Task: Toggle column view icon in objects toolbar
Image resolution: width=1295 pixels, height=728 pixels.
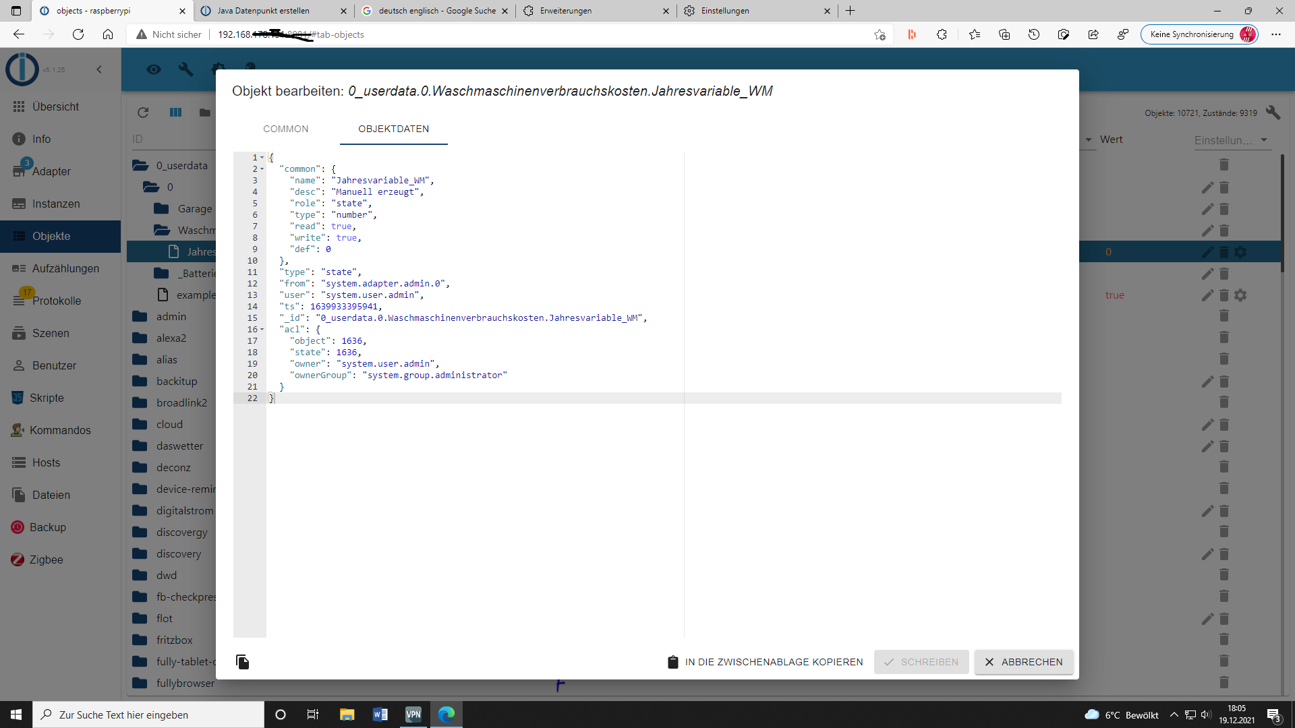Action: pos(175,113)
